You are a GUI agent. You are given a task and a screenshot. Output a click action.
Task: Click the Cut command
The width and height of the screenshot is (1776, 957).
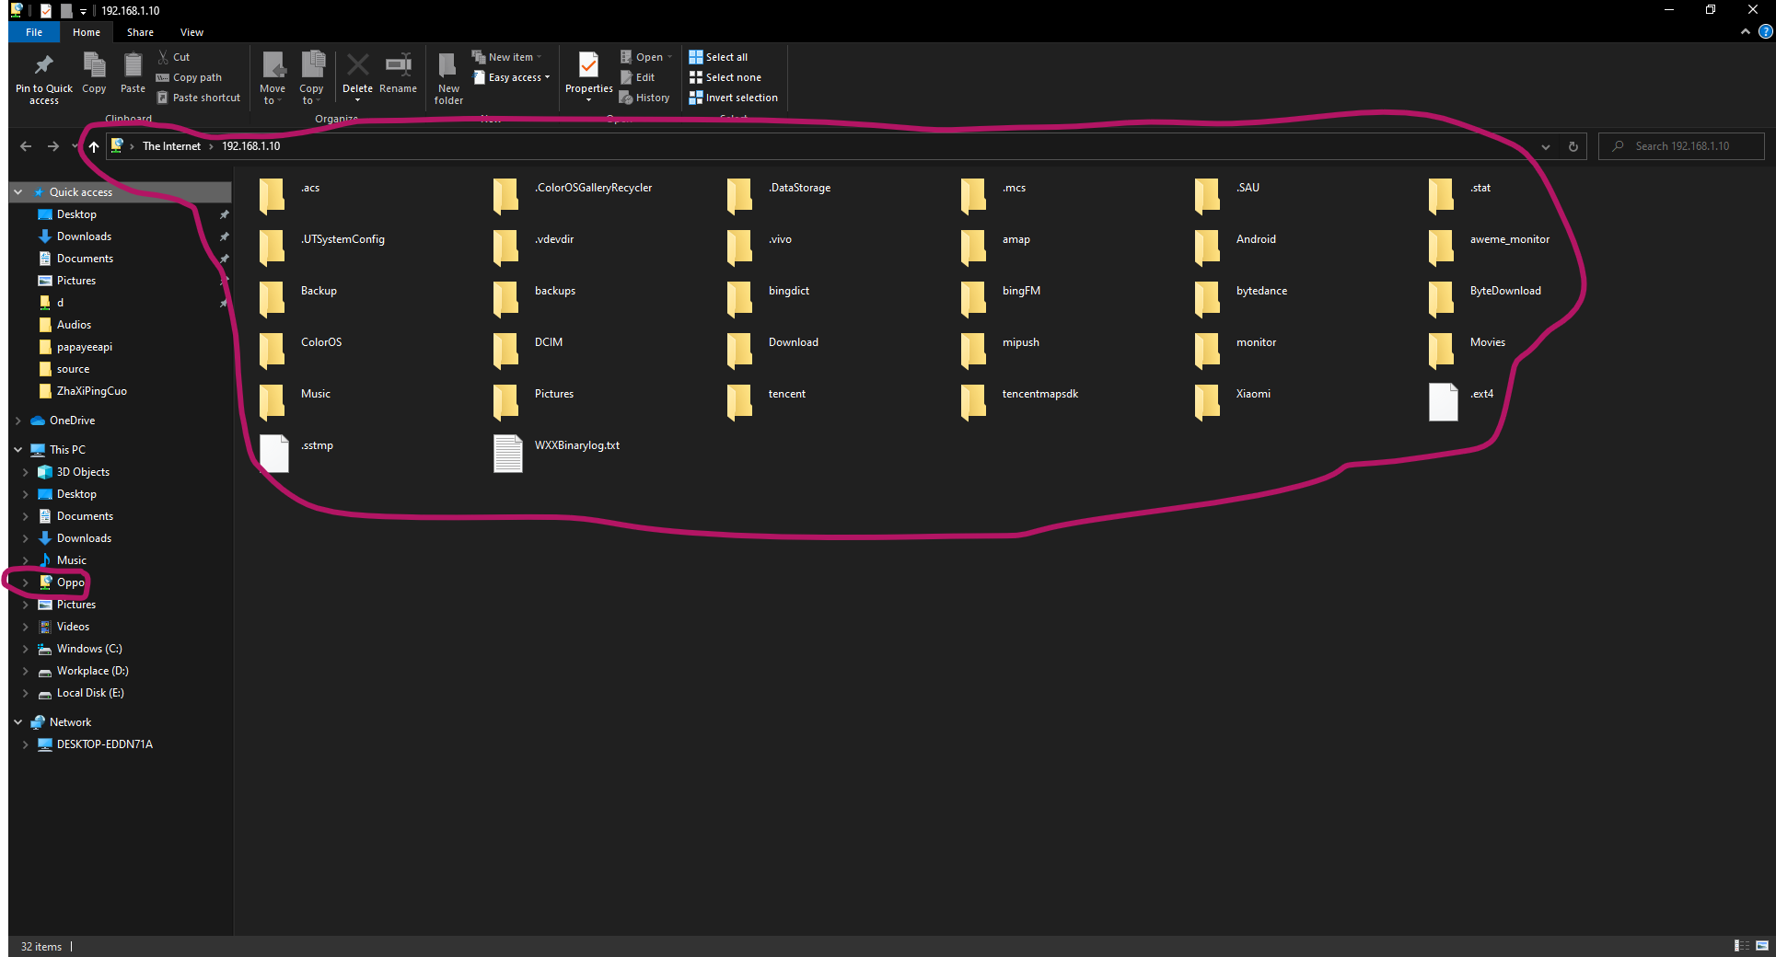coord(173,57)
